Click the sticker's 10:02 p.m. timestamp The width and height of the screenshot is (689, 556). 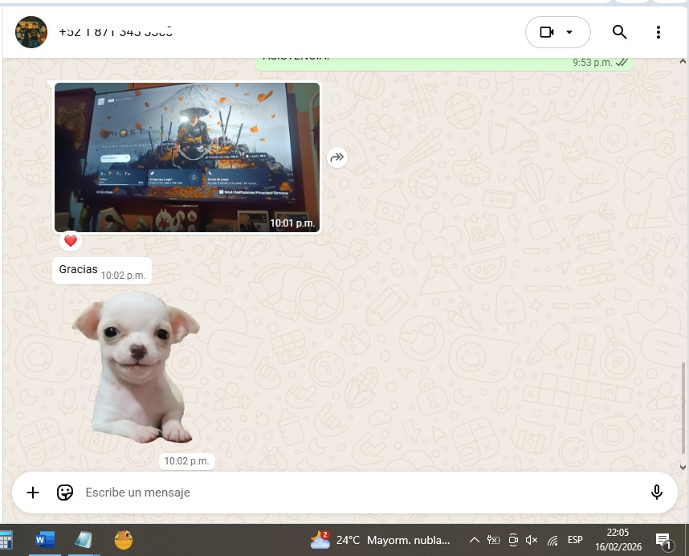coord(187,461)
